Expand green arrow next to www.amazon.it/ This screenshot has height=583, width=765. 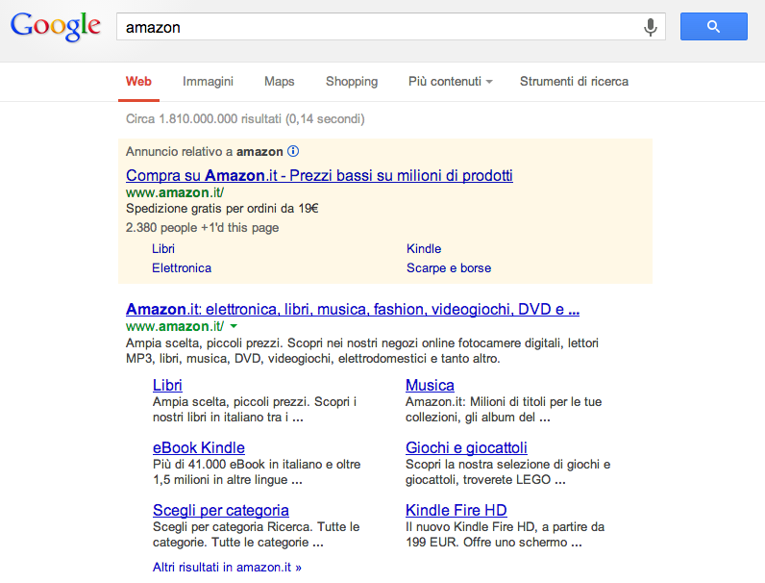[x=234, y=326]
